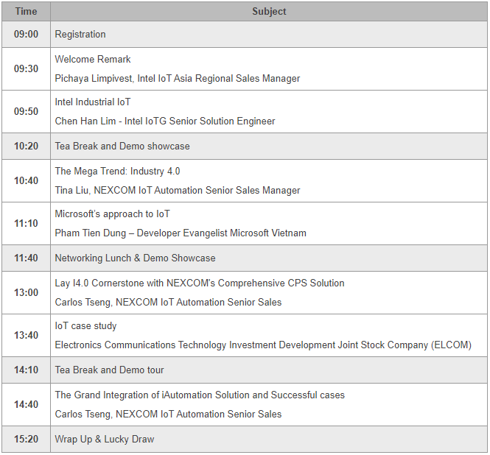Click the IoT case study title
Viewport: 490px width, 455px height.
pos(85,326)
